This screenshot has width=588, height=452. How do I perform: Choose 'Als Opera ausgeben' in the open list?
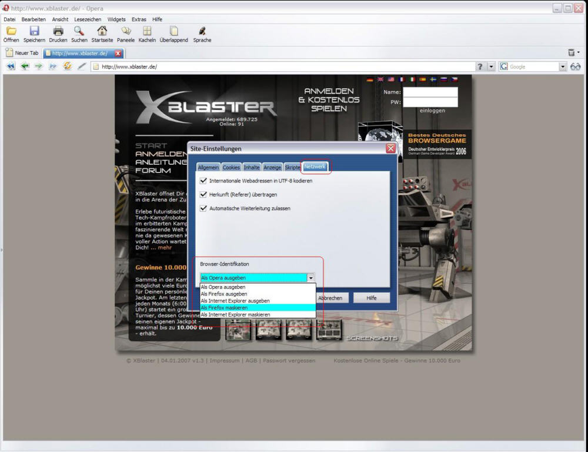(258, 287)
